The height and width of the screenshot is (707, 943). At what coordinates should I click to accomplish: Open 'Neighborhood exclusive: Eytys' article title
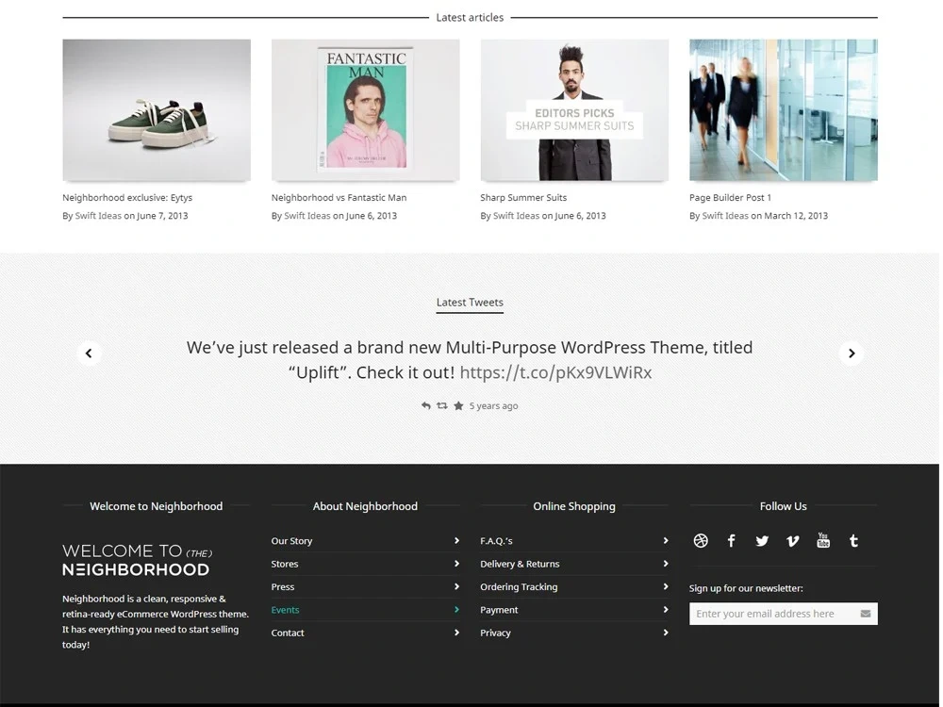(127, 198)
